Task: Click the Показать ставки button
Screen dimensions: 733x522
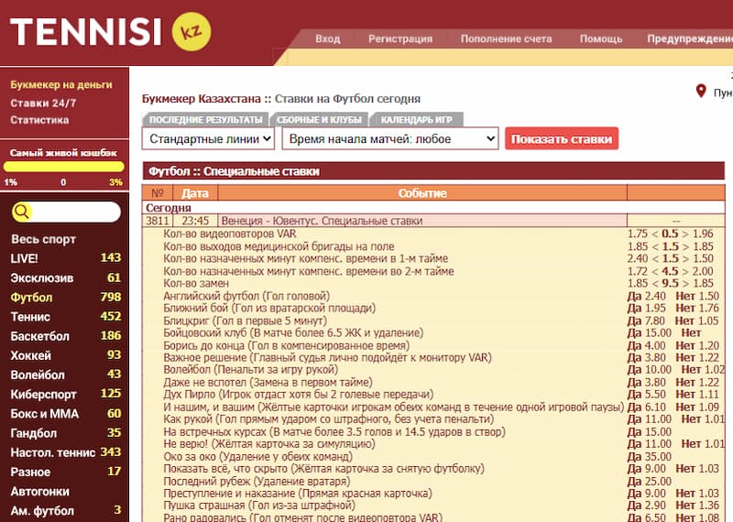Action: [562, 139]
